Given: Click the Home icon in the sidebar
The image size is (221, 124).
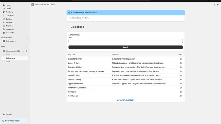Looking at the screenshot, I should (x=4, y=5).
